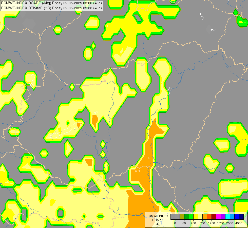Viewport: 248px width, 228px height.
Task: Click the dark red legend swatch
Action: 214,217
